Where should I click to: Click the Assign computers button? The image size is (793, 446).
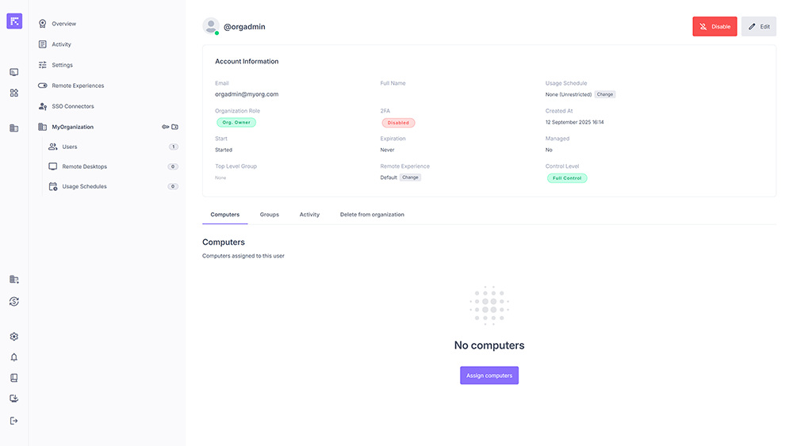pos(489,375)
